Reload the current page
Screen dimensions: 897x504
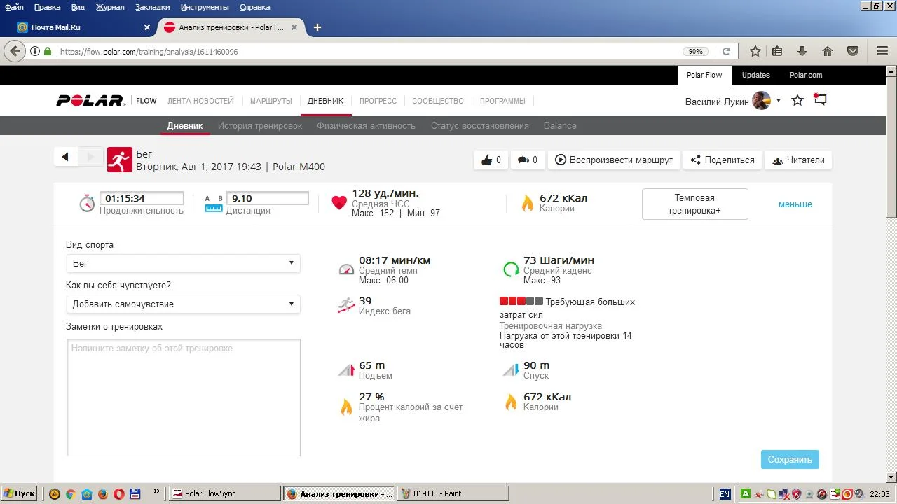pos(727,51)
